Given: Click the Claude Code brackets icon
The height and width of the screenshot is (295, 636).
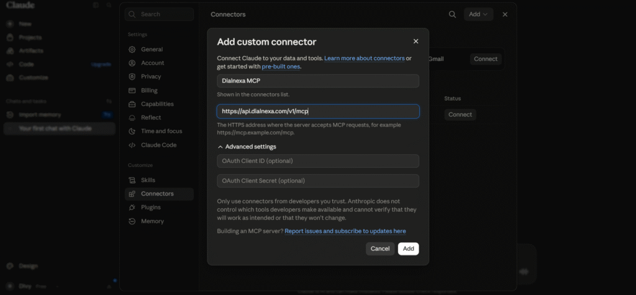Looking at the screenshot, I should (132, 145).
